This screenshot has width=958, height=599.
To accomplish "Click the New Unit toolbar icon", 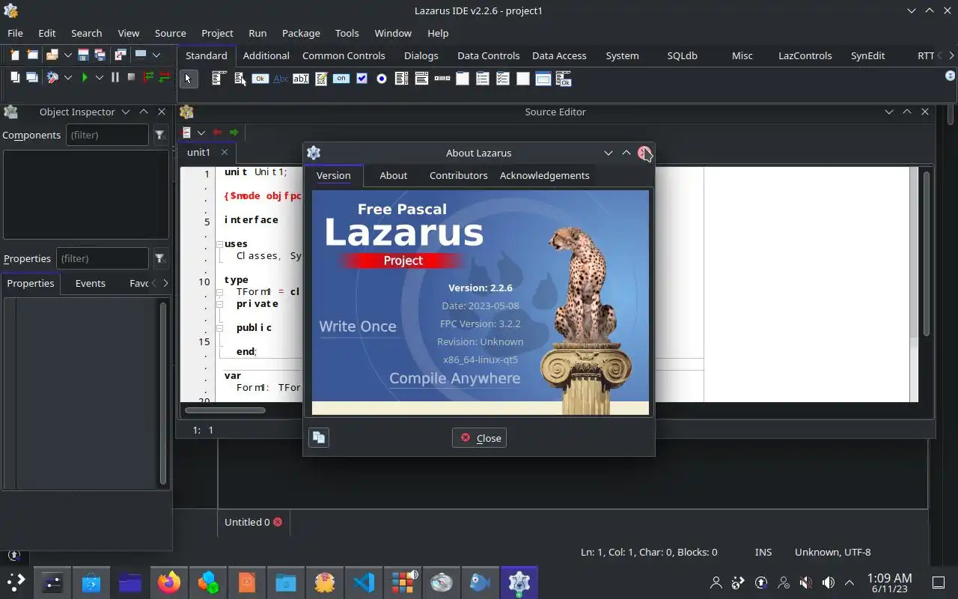I will (14, 55).
